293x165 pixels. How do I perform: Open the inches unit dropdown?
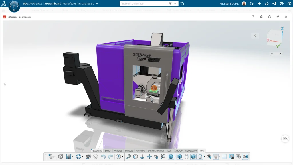coord(276,54)
